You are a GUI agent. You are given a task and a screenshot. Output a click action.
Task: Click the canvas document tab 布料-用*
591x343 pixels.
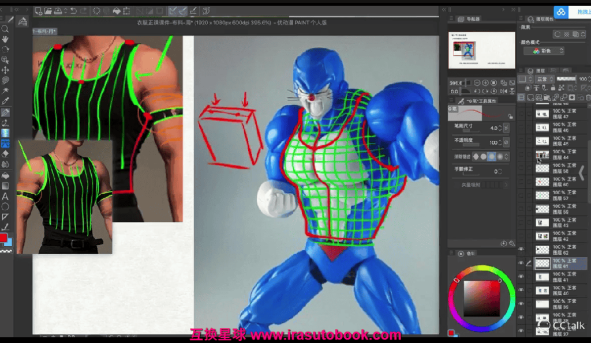point(44,31)
